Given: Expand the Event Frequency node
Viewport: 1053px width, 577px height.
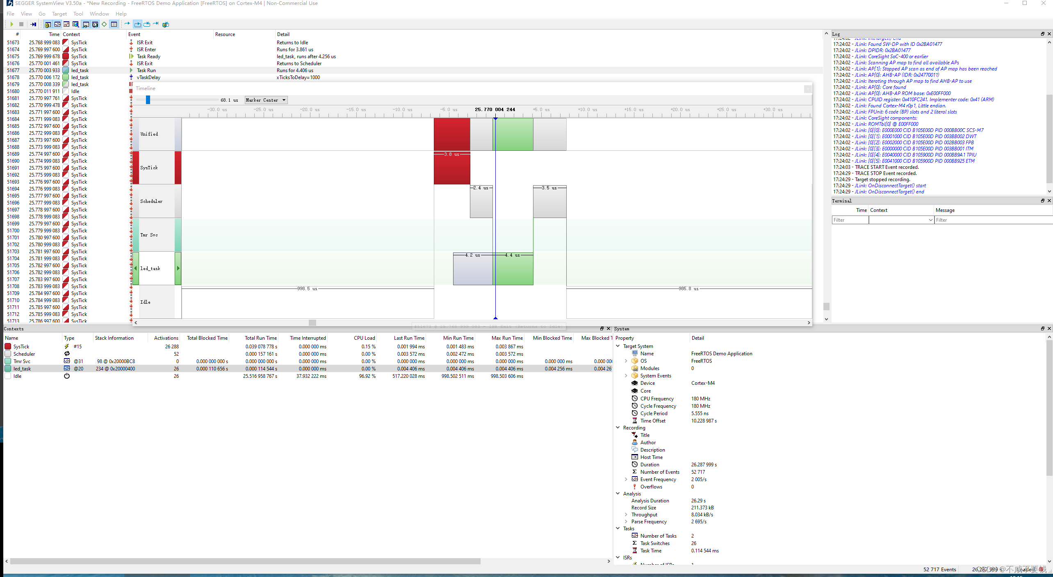Looking at the screenshot, I should (x=626, y=479).
